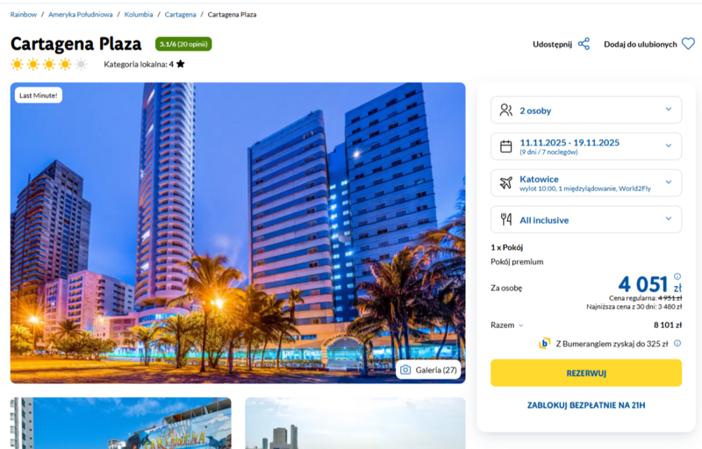Click the camera icon in the Galeria button

pos(405,370)
